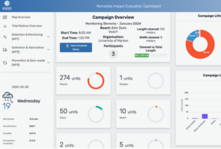Open the Map Overview menu item
Image resolution: width=221 pixels, height=149 pixels.
click(21, 17)
